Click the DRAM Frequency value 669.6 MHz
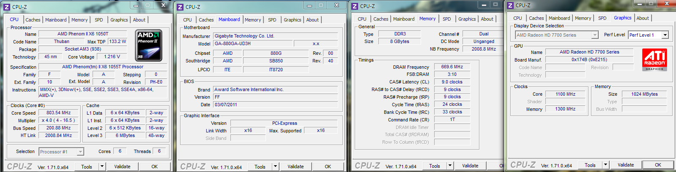Image resolution: width=676 pixels, height=172 pixels. click(452, 67)
